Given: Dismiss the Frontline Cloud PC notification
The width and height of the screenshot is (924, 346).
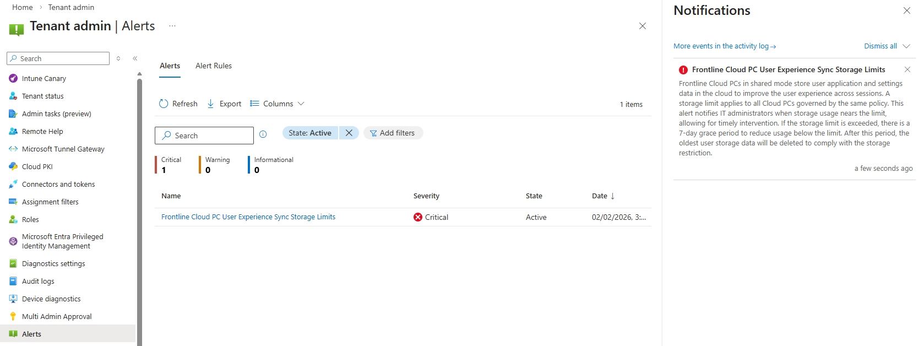Looking at the screenshot, I should pos(907,69).
